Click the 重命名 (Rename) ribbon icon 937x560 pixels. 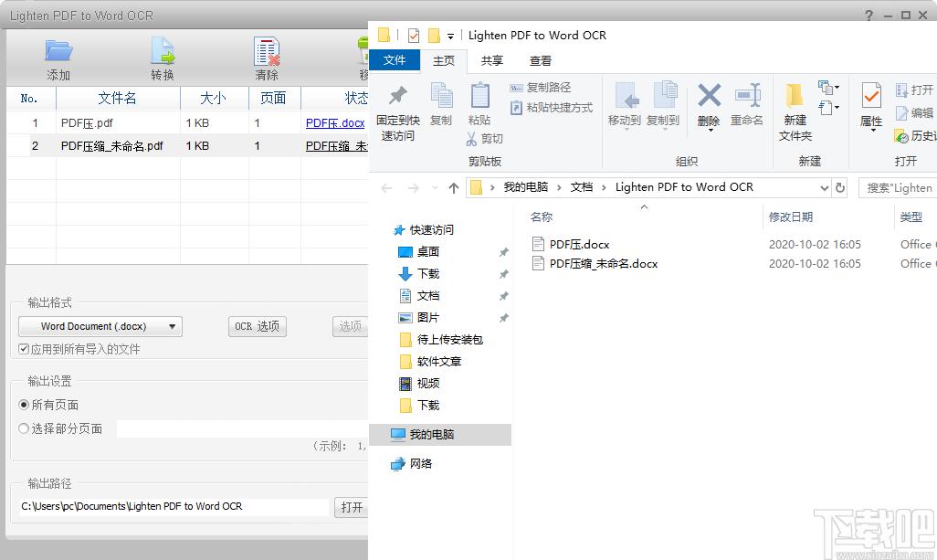pos(748,96)
